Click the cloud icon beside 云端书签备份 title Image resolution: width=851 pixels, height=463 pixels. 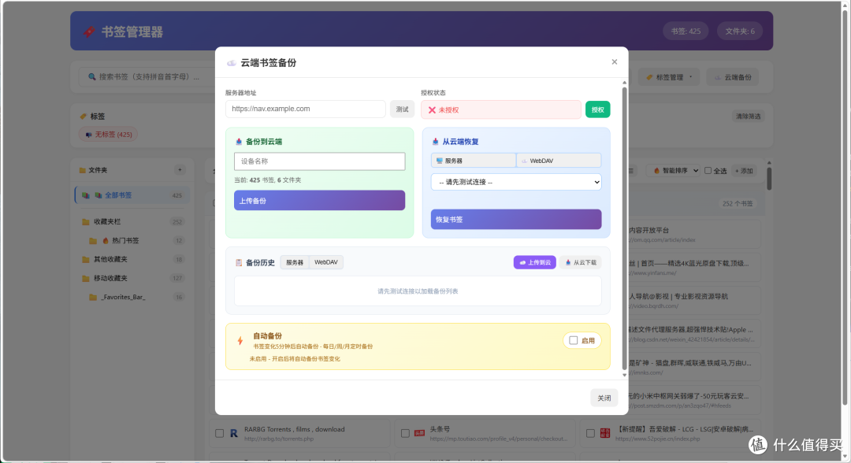tap(231, 63)
